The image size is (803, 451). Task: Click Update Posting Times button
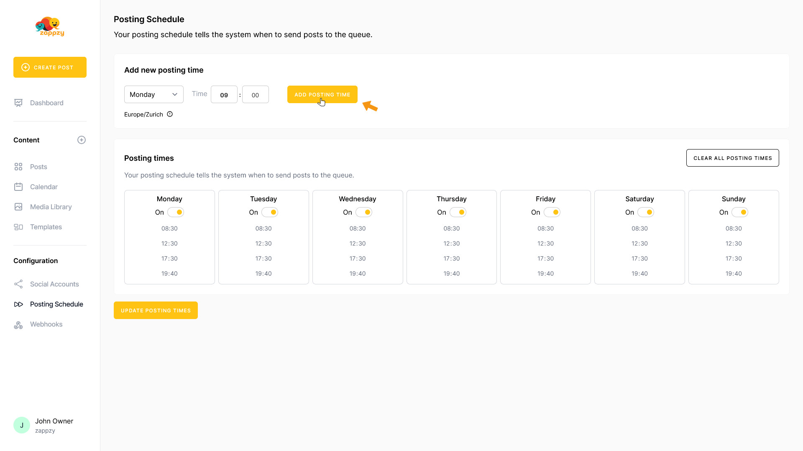tap(156, 310)
